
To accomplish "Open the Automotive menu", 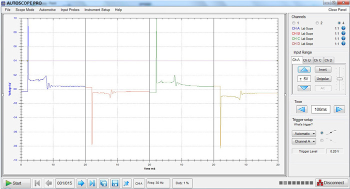I will (x=47, y=10).
